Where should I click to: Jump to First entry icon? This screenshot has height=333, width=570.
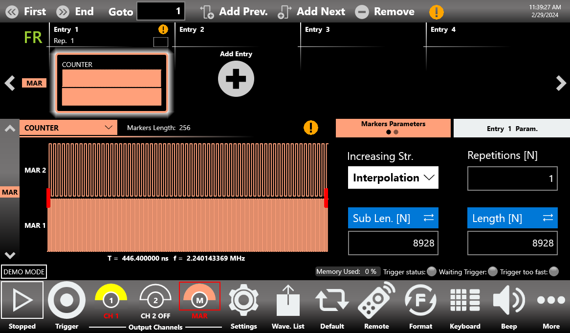(x=12, y=12)
